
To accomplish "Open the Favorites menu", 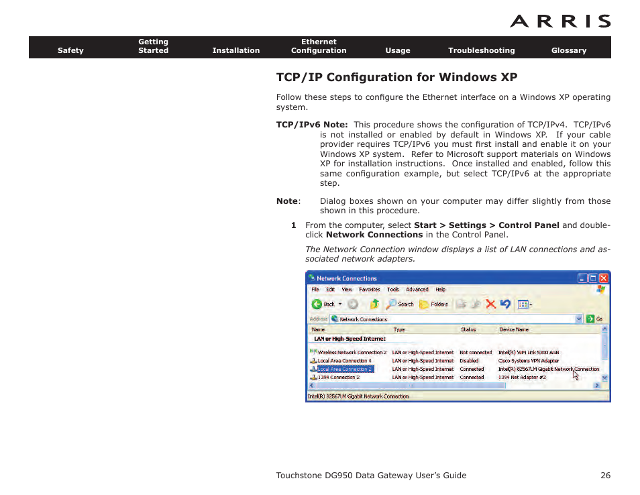I will point(370,289).
